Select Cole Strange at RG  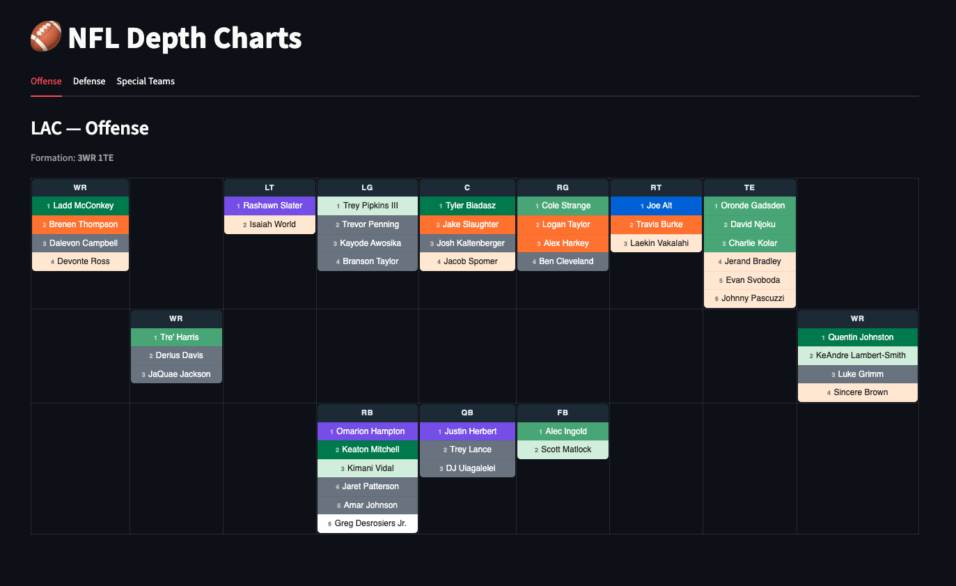click(x=563, y=206)
